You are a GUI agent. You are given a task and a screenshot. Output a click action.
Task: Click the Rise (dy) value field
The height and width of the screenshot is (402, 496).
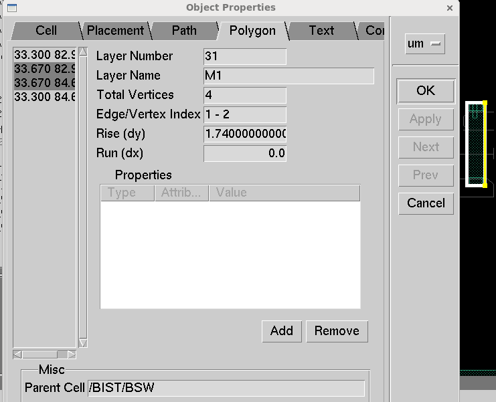(245, 134)
